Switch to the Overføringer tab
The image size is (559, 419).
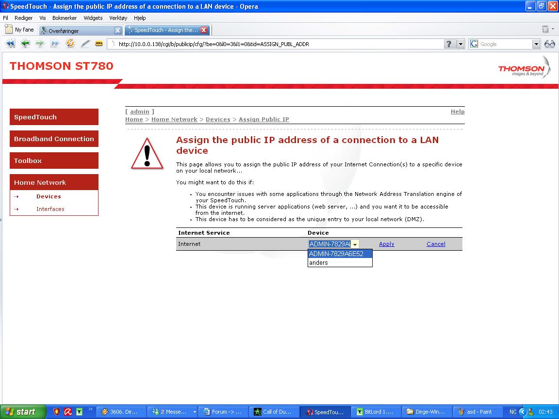pyautogui.click(x=80, y=31)
